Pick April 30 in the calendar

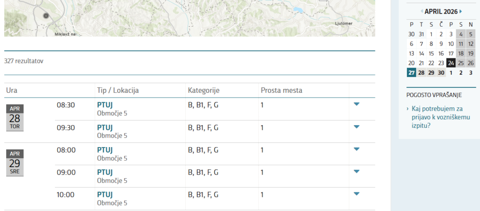tap(441, 73)
